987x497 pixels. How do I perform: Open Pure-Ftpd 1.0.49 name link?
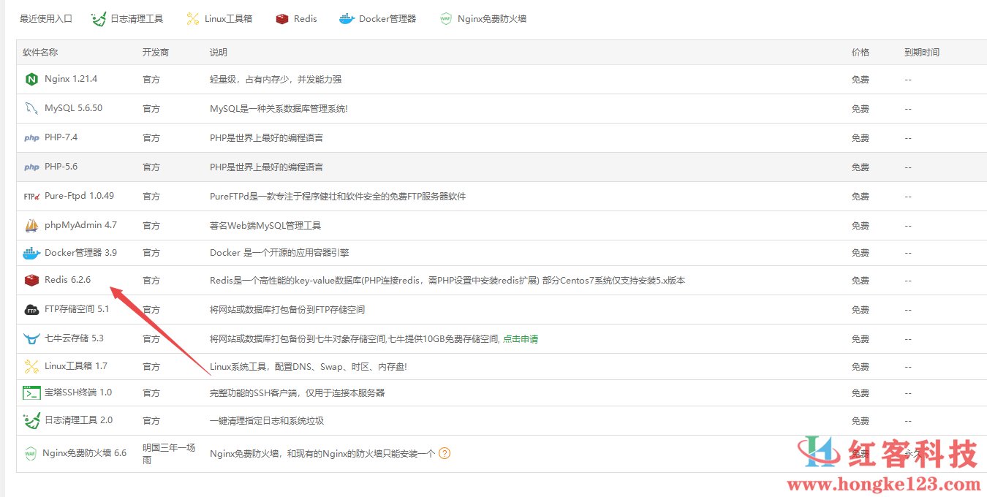tap(79, 196)
